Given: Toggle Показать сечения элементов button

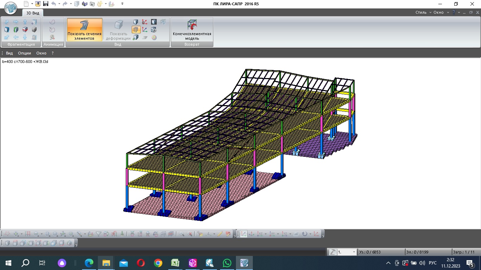Looking at the screenshot, I should (x=85, y=30).
